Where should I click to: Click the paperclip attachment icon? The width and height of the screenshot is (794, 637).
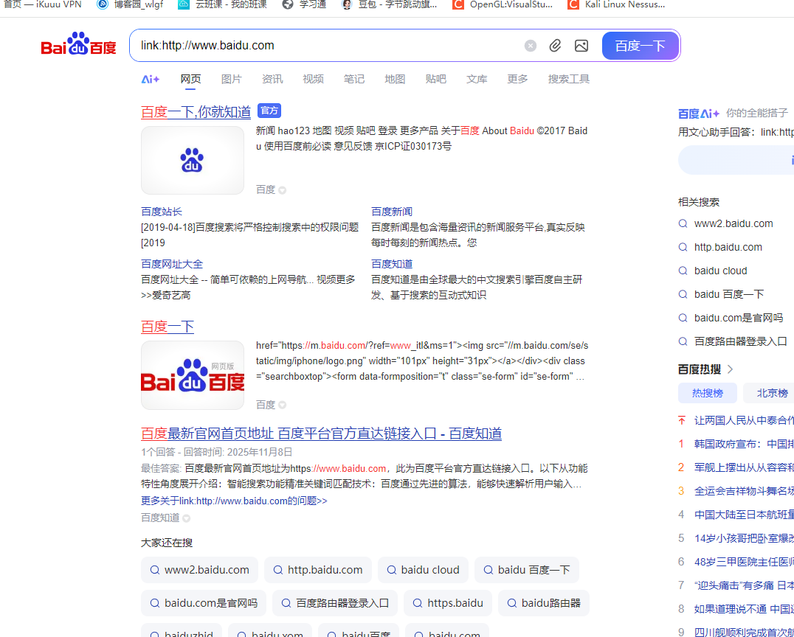(x=555, y=45)
